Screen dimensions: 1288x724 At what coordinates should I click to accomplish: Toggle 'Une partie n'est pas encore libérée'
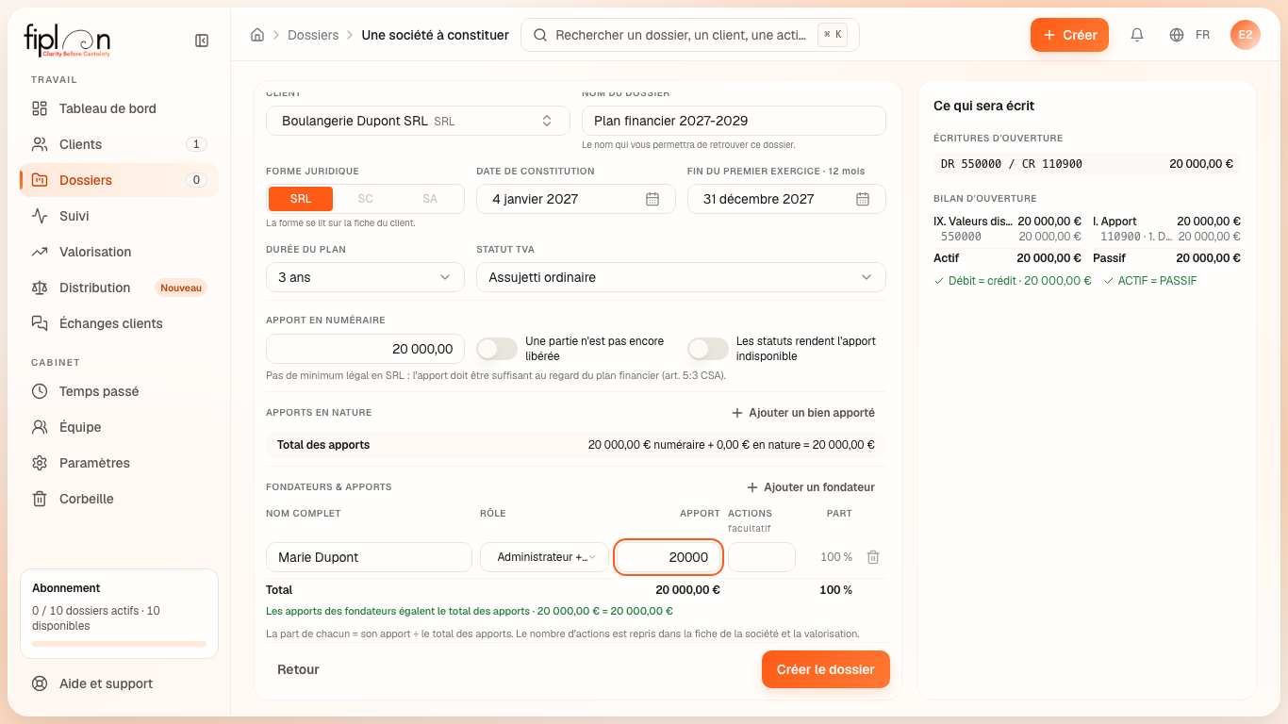pos(497,349)
